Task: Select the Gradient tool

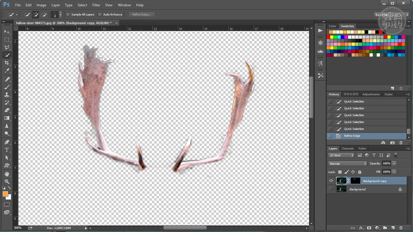Action: [x=7, y=118]
